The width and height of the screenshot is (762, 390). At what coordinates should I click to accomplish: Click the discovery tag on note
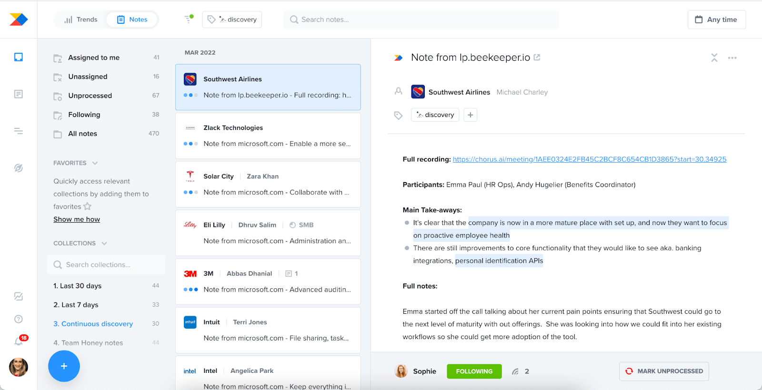coord(435,115)
